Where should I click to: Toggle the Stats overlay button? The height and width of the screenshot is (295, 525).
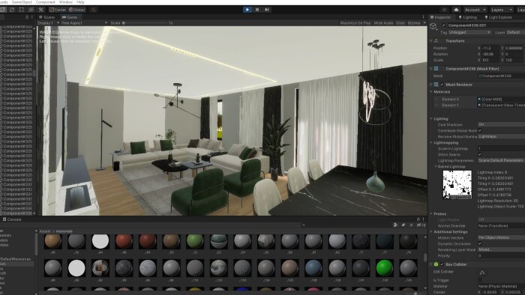(400, 23)
